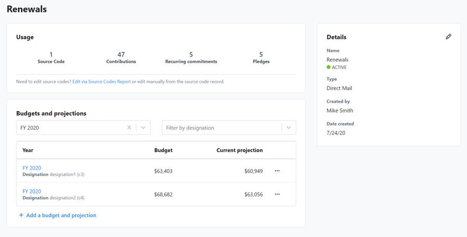This screenshot has height=237, width=467.
Task: Click the Details panel heading
Action: click(x=336, y=37)
